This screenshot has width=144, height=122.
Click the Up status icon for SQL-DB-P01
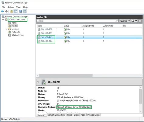[x=65, y=33]
